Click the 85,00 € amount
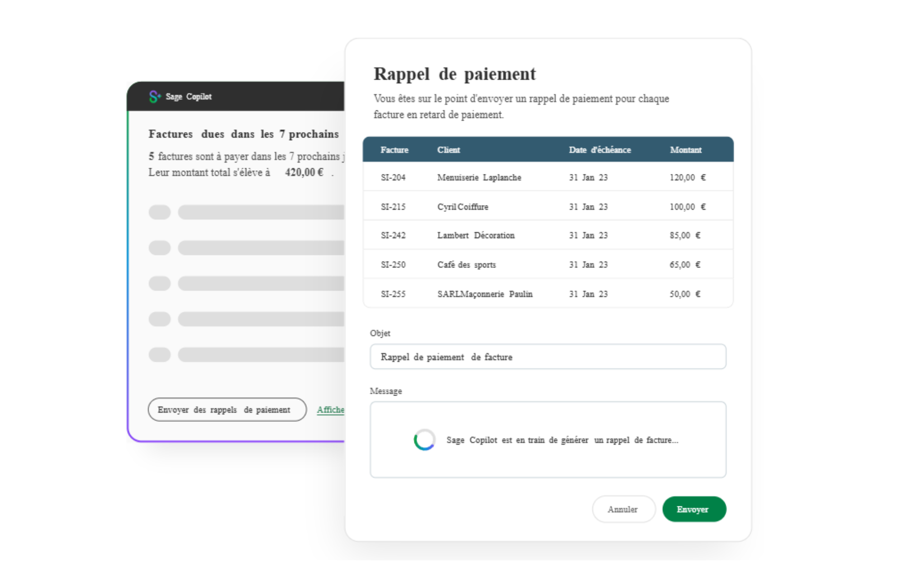 [x=685, y=235]
